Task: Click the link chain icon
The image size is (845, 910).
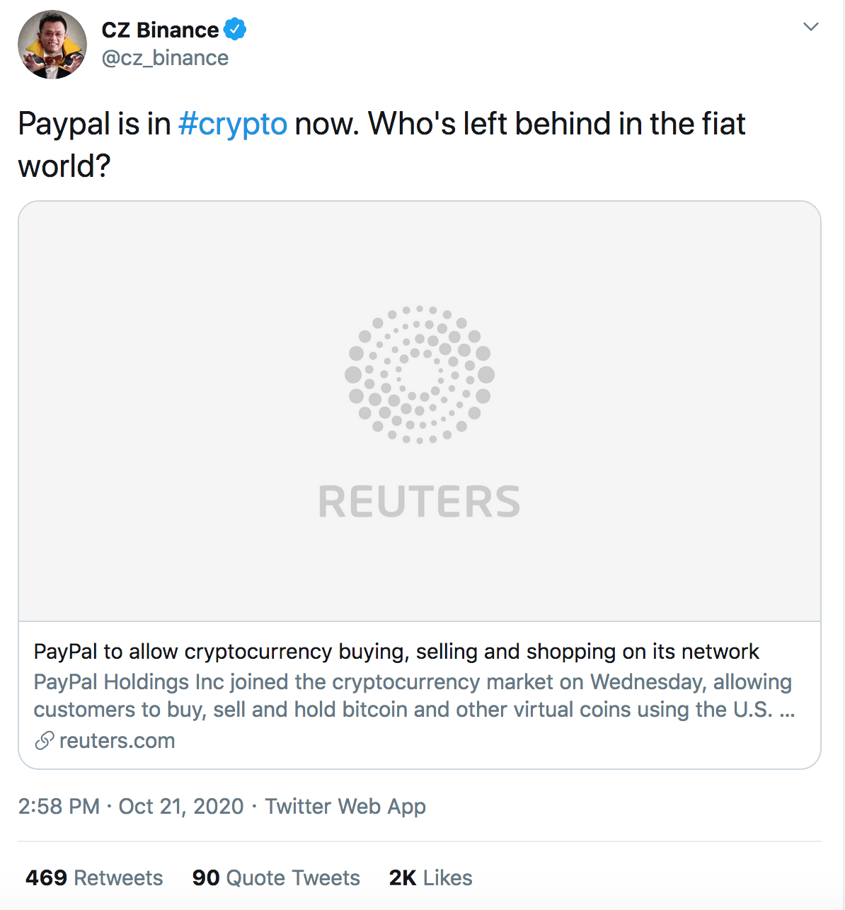Action: (45, 741)
